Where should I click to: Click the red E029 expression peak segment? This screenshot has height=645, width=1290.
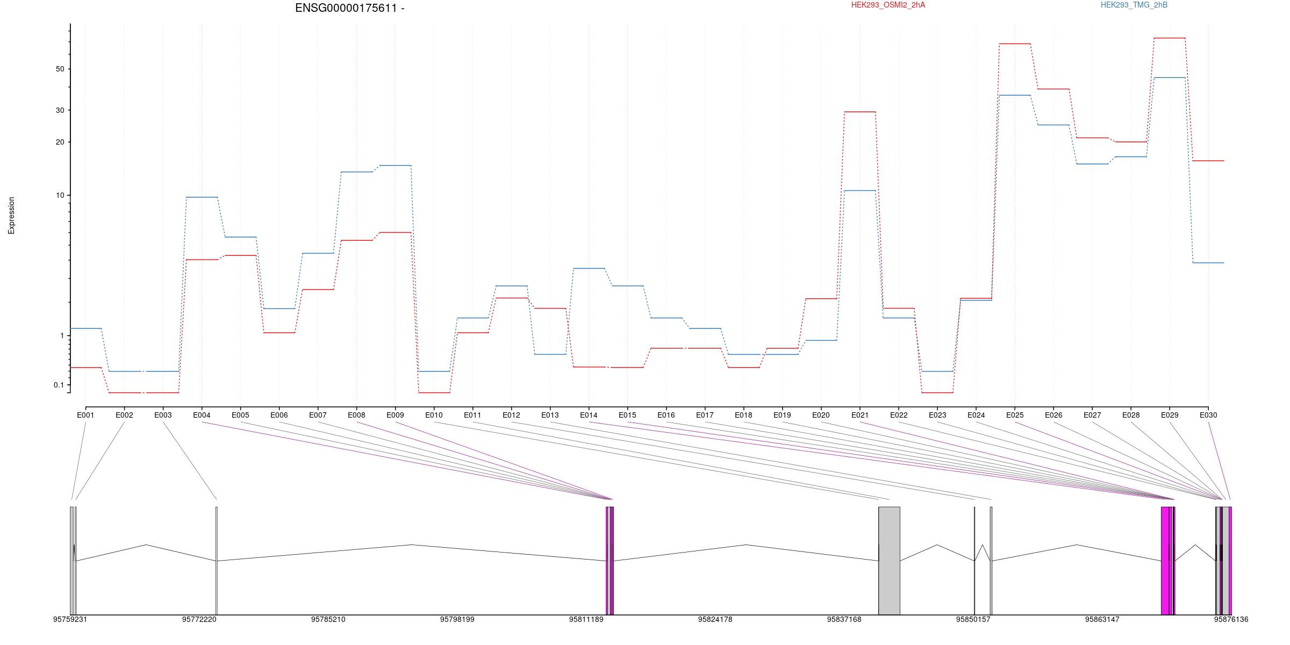(x=1170, y=38)
